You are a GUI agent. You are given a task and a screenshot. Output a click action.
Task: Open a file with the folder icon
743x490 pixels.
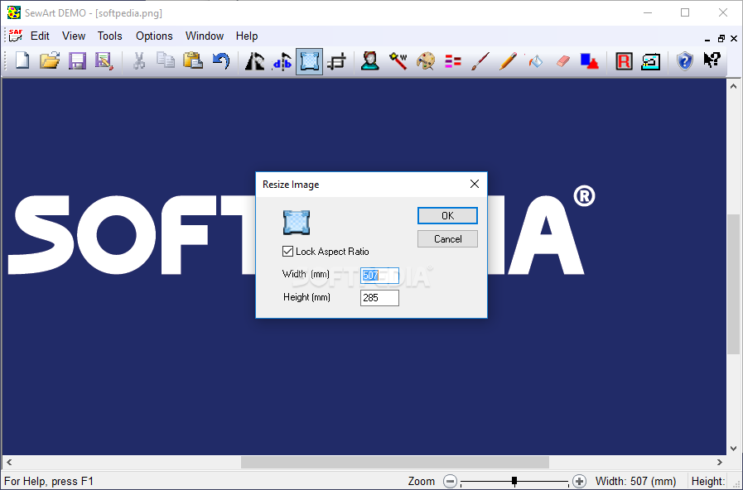(50, 61)
